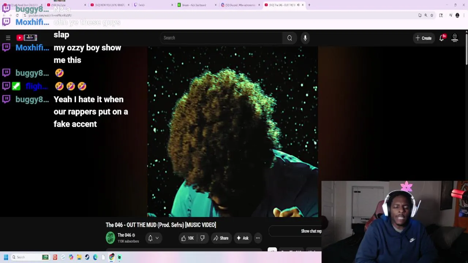Open more actions three-dot menu under video
Image resolution: width=468 pixels, height=263 pixels.
point(258,238)
